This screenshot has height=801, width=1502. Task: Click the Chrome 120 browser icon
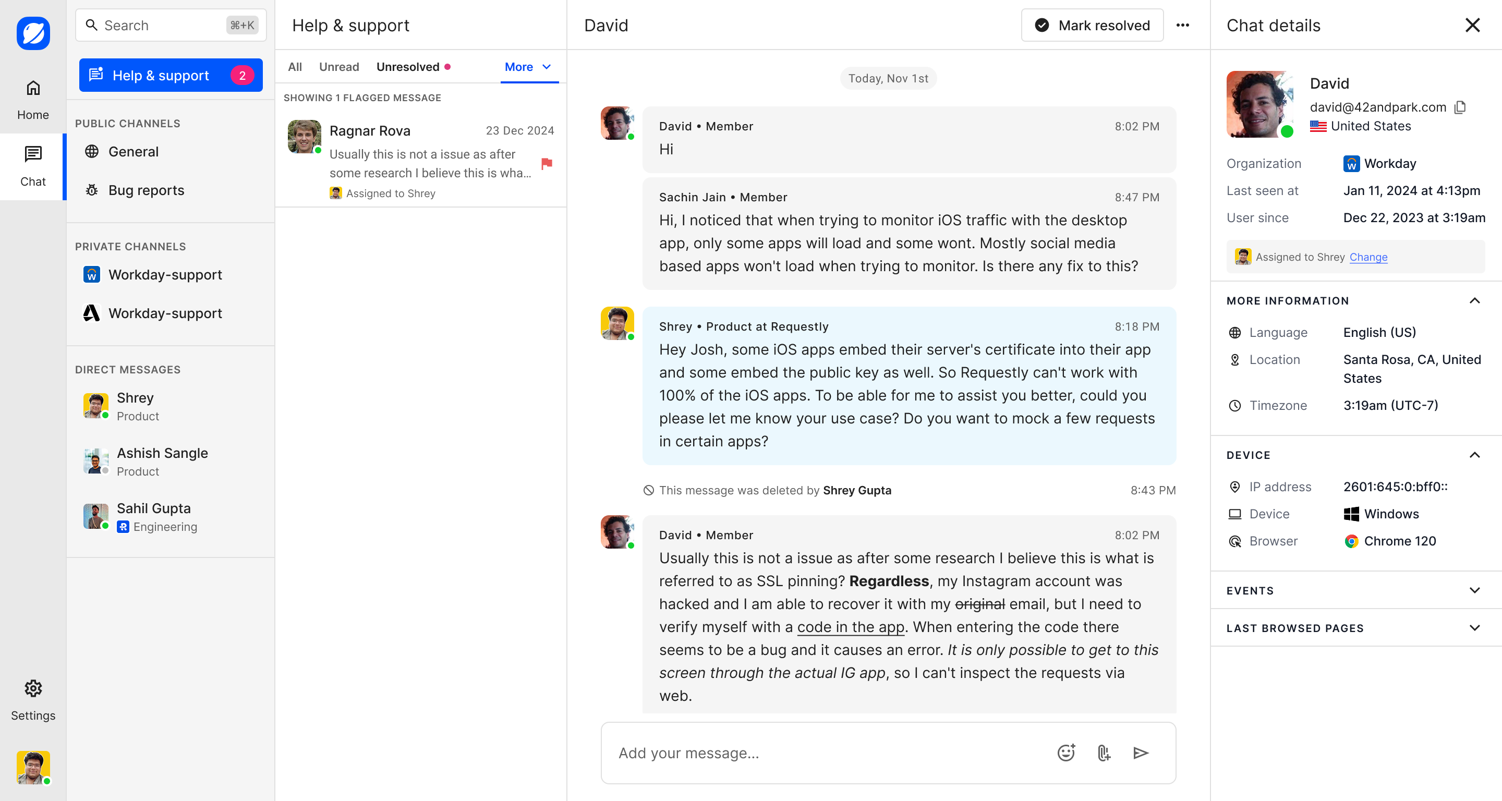[x=1351, y=542]
